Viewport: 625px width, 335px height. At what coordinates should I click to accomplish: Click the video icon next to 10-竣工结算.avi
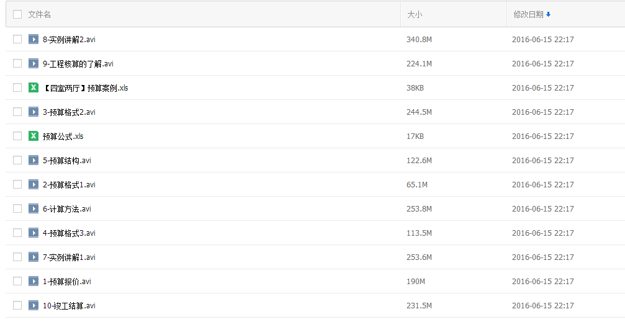pos(34,305)
